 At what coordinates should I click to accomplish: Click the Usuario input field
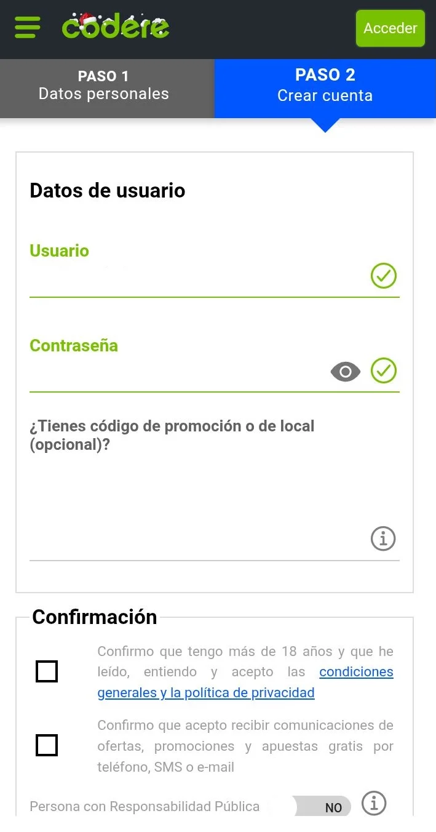(197, 278)
